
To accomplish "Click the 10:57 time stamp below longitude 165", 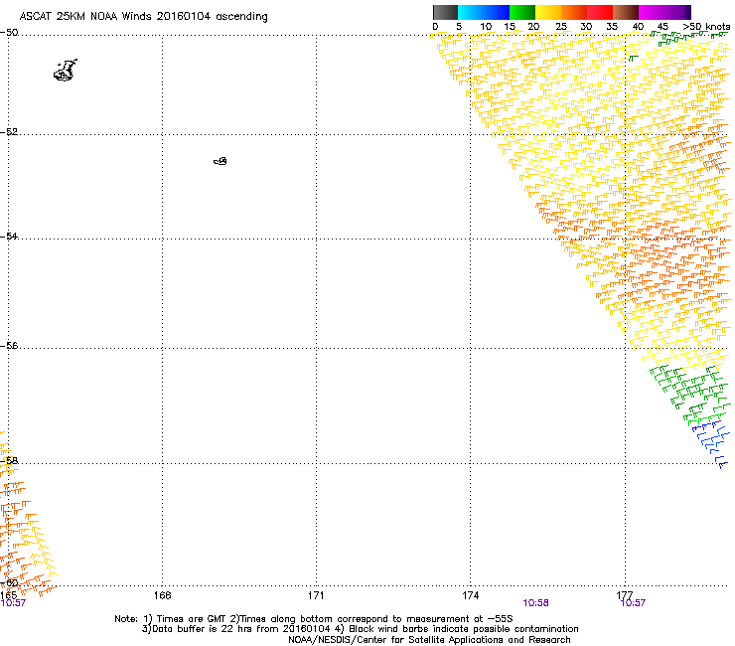I will click(13, 603).
